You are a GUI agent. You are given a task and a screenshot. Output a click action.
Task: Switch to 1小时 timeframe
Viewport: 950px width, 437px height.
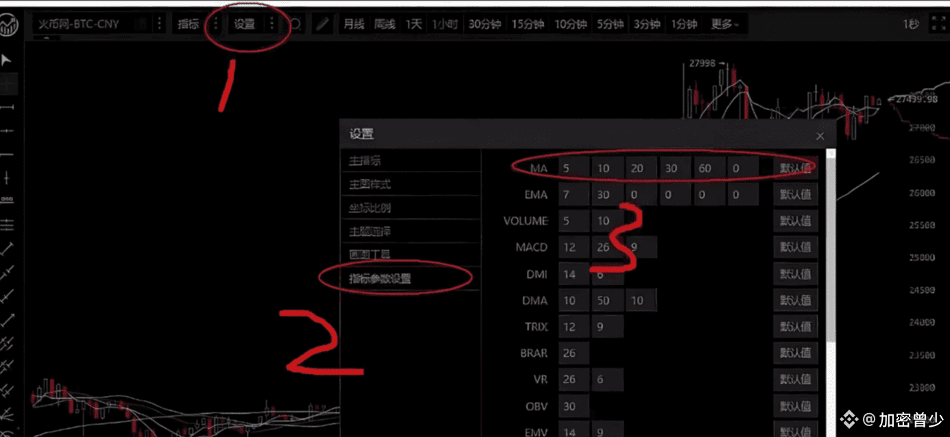point(444,25)
